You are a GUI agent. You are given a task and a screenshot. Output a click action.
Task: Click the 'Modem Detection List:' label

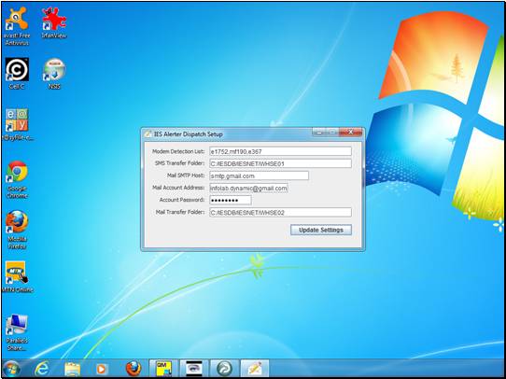pos(178,151)
